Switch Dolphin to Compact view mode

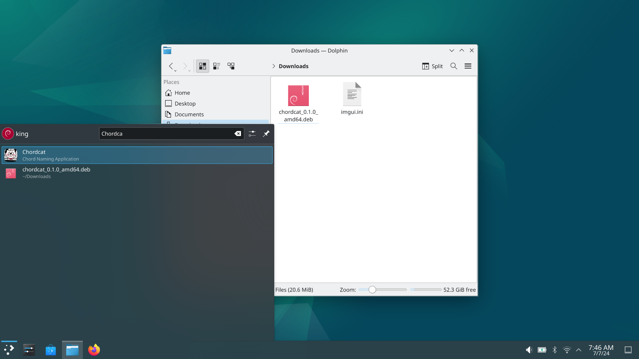[x=217, y=66]
